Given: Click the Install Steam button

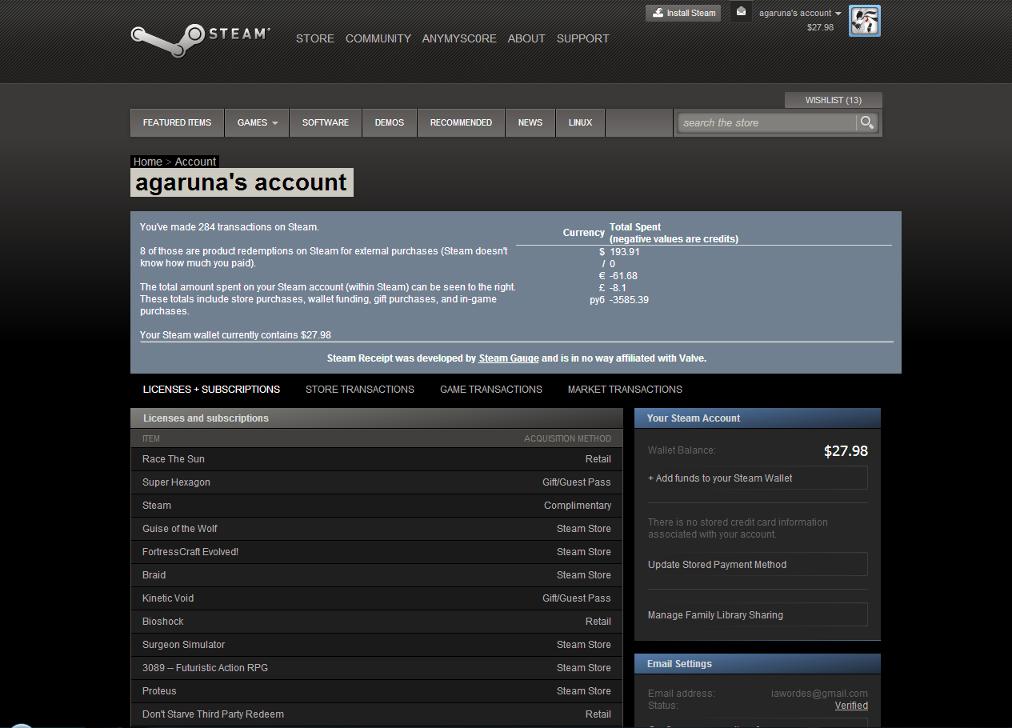Looking at the screenshot, I should 683,13.
